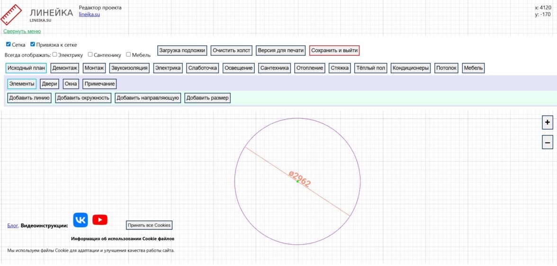Go to the Кондиционеры tab
The height and width of the screenshot is (266, 557).
tap(411, 68)
